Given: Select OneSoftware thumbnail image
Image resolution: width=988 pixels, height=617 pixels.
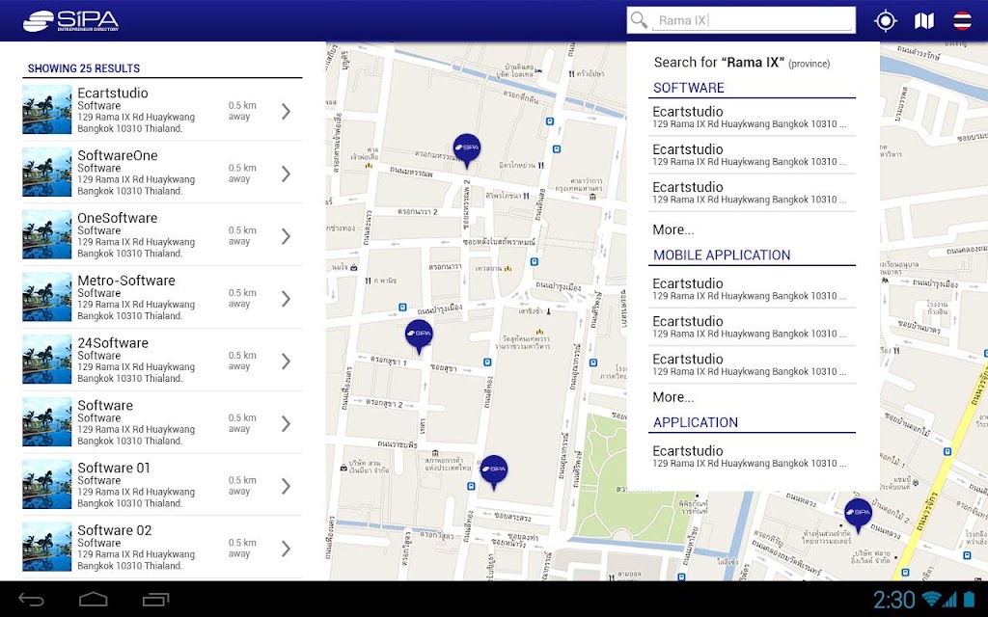Looking at the screenshot, I should (47, 234).
